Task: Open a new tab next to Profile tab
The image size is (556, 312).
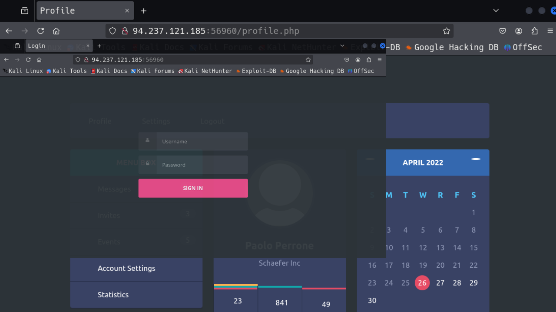Action: (x=144, y=11)
